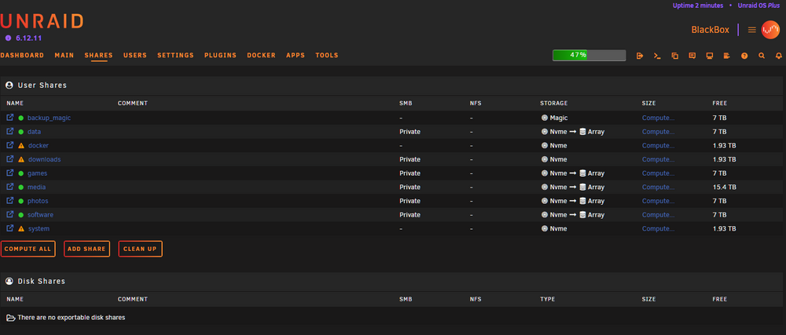Screen dimensions: 786x335
Task: Click the User Shares header icon
Action: pos(9,85)
